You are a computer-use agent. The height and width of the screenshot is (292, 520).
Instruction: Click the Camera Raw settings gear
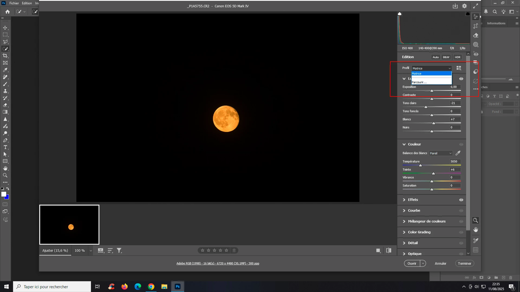click(464, 6)
